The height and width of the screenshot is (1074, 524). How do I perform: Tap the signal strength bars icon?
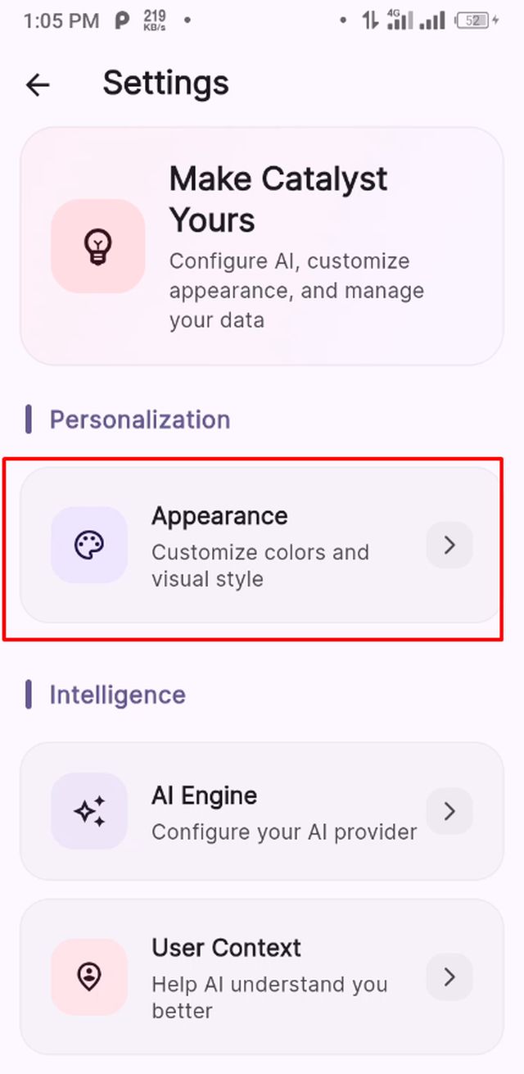[x=432, y=21]
